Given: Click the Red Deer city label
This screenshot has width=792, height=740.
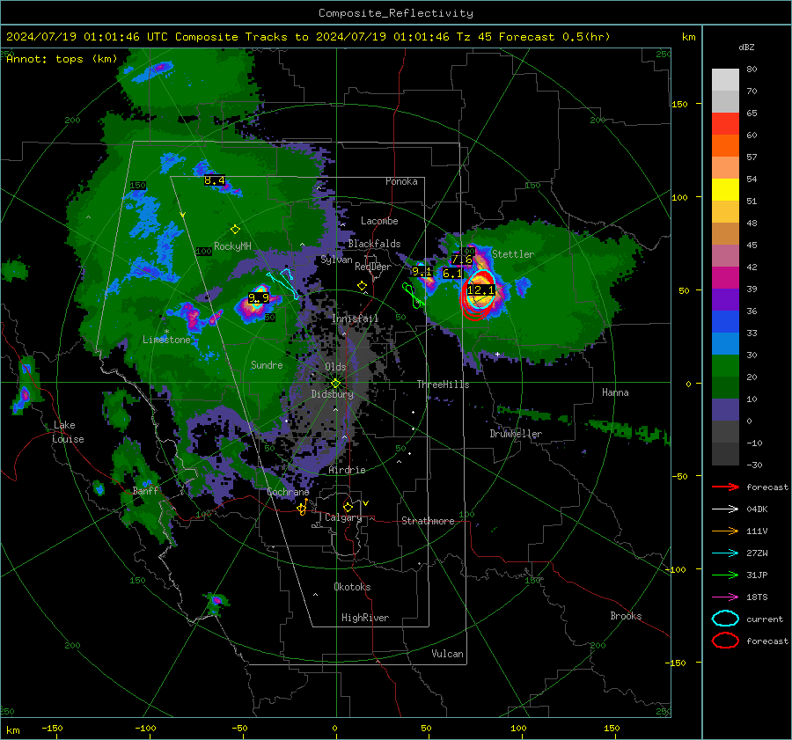Looking at the screenshot, I should 373,267.
